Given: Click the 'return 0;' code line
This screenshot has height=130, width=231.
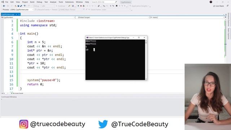Looking at the screenshot, I should [x=35, y=84].
